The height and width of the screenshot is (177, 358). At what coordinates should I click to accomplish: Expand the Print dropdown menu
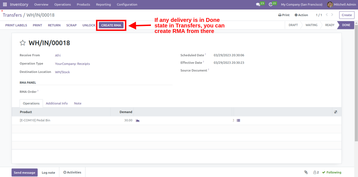(x=284, y=15)
